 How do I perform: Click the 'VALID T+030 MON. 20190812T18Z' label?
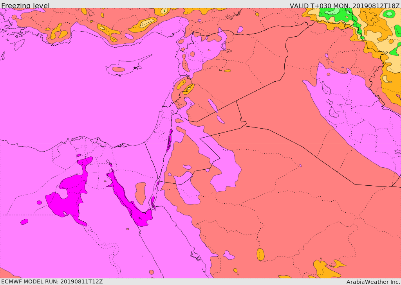345,5
